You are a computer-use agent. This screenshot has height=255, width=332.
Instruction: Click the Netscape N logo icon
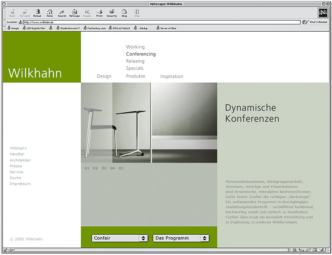click(323, 13)
